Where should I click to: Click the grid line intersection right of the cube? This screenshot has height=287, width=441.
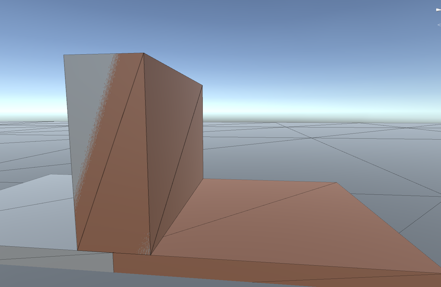[311, 138]
